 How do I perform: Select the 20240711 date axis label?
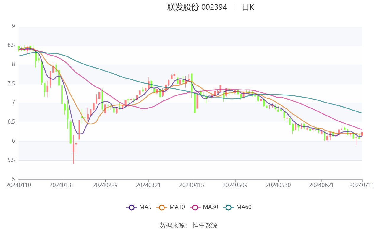pos(362,185)
